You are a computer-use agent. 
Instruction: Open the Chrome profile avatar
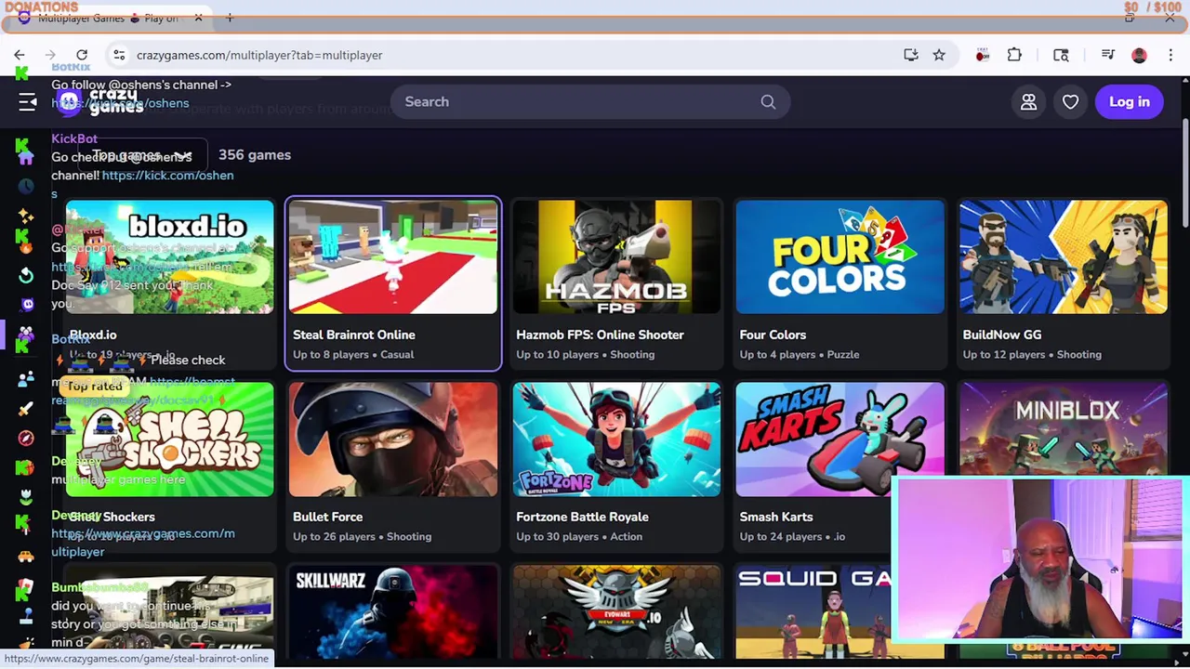1139,55
